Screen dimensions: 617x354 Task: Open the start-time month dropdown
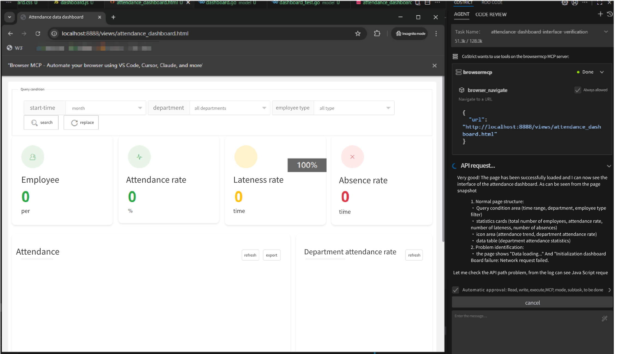(106, 108)
